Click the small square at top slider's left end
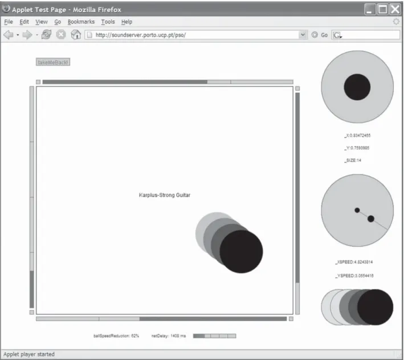Image resolution: width=404 pixels, height=360 pixels. click(38, 82)
